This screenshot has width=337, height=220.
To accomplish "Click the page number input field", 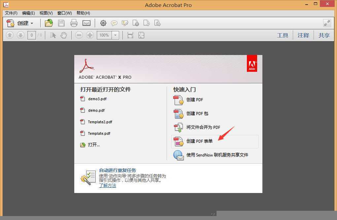I will coord(32,35).
